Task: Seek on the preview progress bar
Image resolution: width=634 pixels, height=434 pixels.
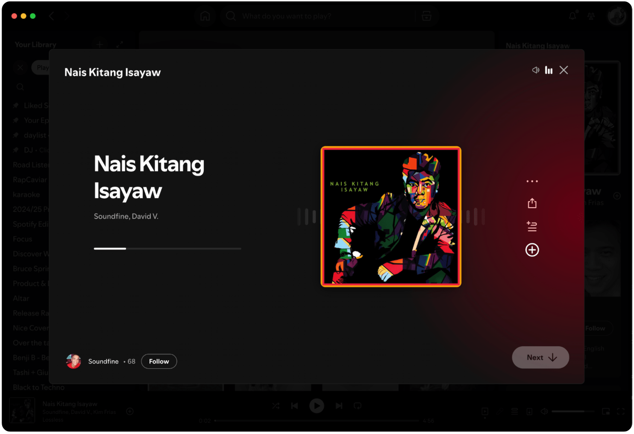Action: pos(167,248)
